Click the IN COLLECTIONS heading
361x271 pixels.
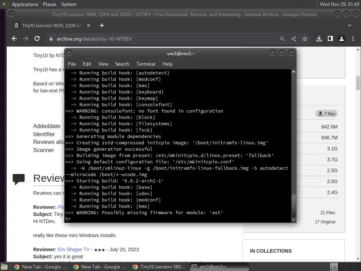point(271,251)
